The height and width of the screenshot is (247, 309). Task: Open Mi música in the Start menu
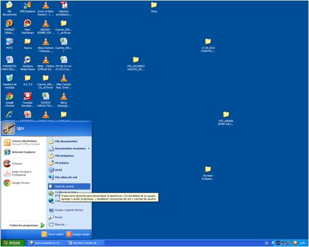click(69, 163)
